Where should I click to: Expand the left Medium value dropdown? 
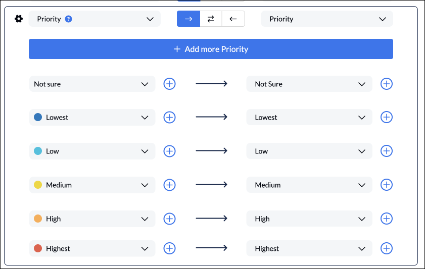(92, 185)
